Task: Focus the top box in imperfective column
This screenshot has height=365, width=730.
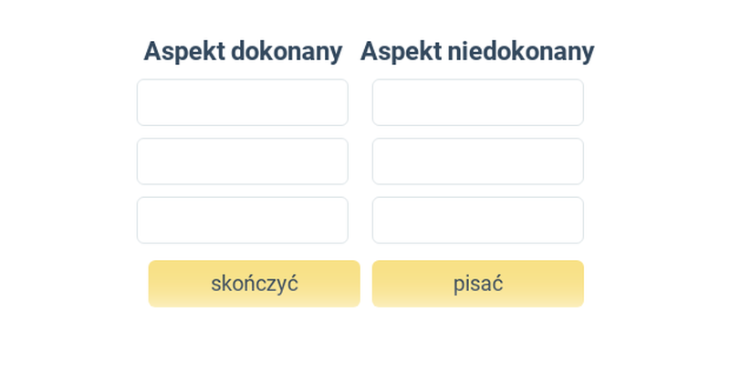Action: pos(478,102)
